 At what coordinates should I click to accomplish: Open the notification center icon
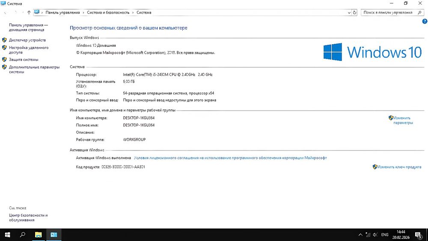pos(419,235)
